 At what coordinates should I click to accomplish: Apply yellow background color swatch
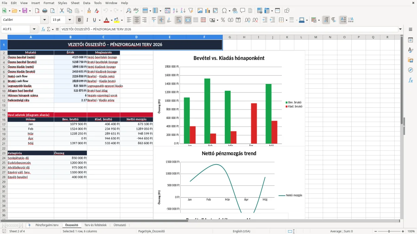[x=117, y=20]
